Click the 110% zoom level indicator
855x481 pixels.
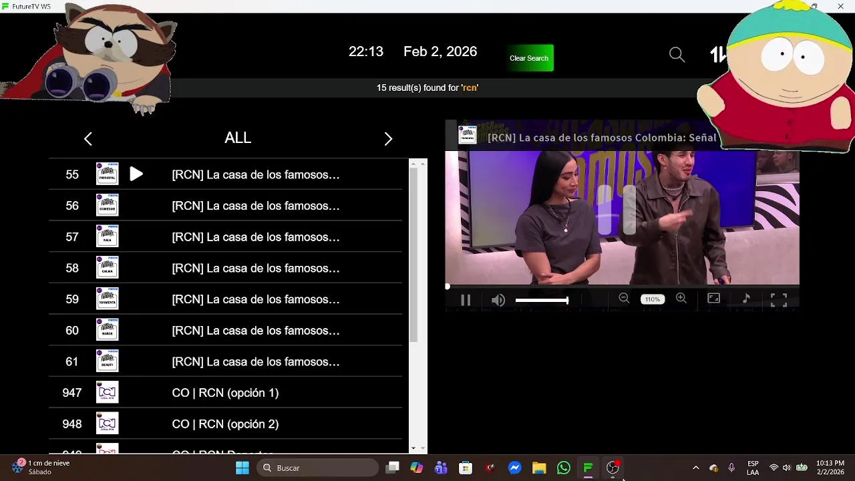click(653, 299)
